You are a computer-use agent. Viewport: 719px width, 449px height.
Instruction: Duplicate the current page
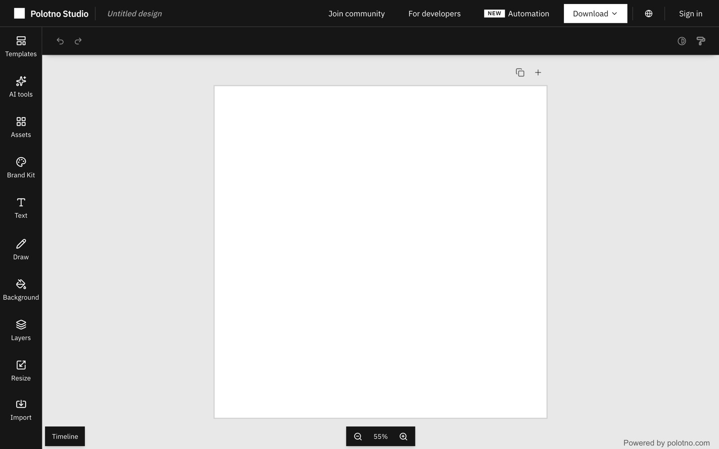[520, 72]
